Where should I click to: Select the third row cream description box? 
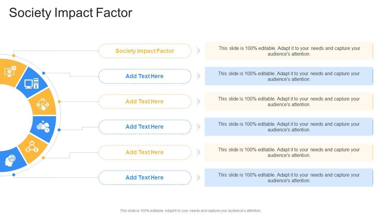[289, 102]
